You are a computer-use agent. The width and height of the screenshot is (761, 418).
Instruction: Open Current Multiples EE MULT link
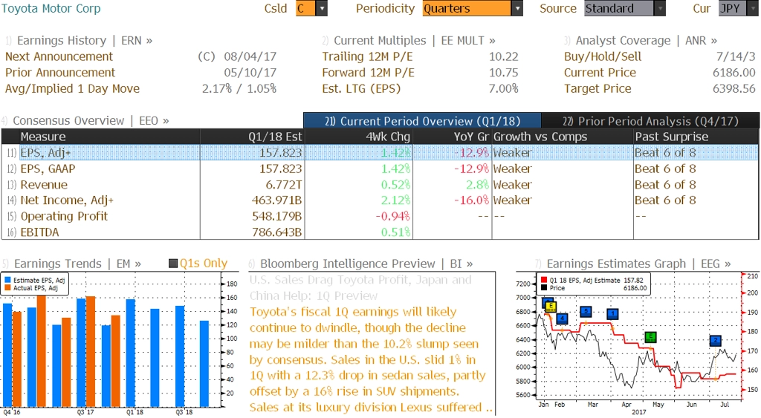point(415,41)
